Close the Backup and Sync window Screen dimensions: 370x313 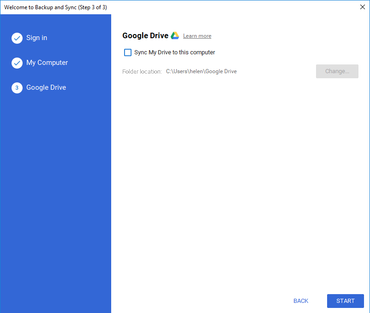pos(362,7)
